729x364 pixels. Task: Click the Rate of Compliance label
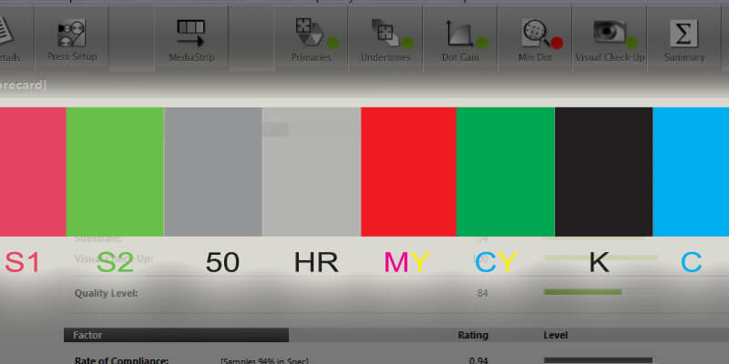[121, 360]
